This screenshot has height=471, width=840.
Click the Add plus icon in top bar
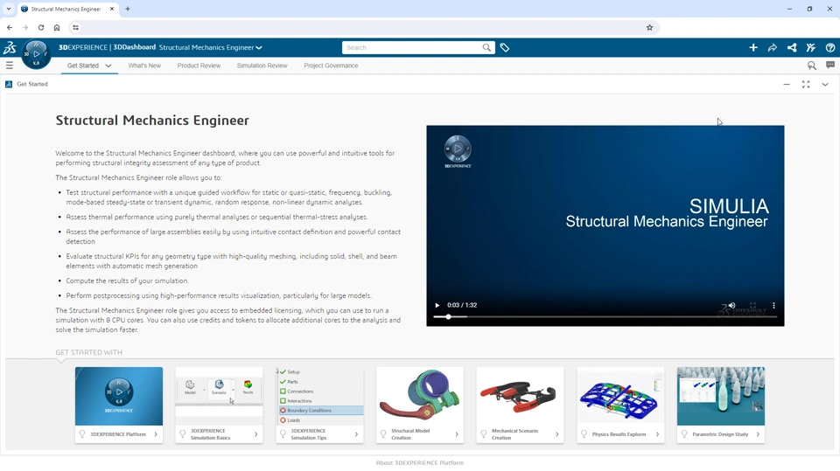(x=753, y=48)
